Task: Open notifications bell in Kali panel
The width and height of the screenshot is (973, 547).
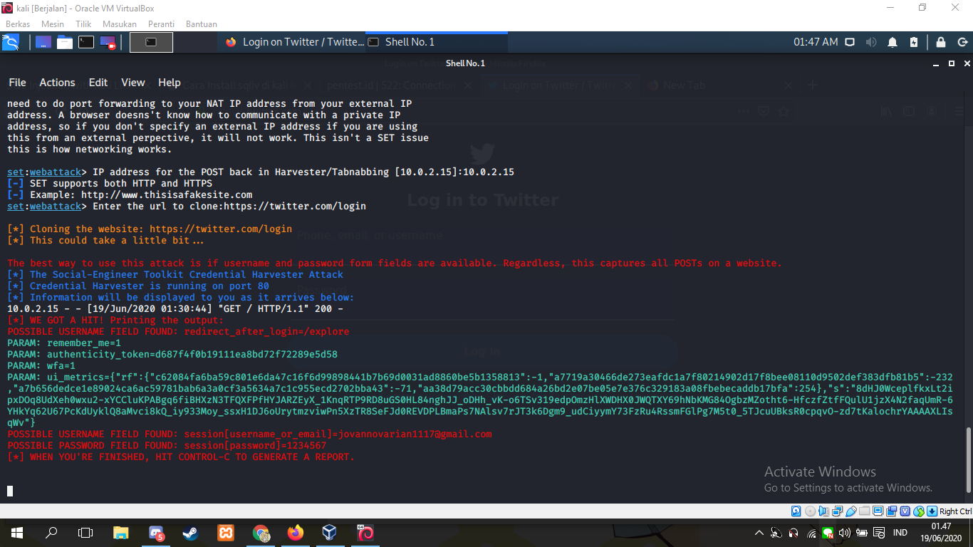Action: (893, 42)
